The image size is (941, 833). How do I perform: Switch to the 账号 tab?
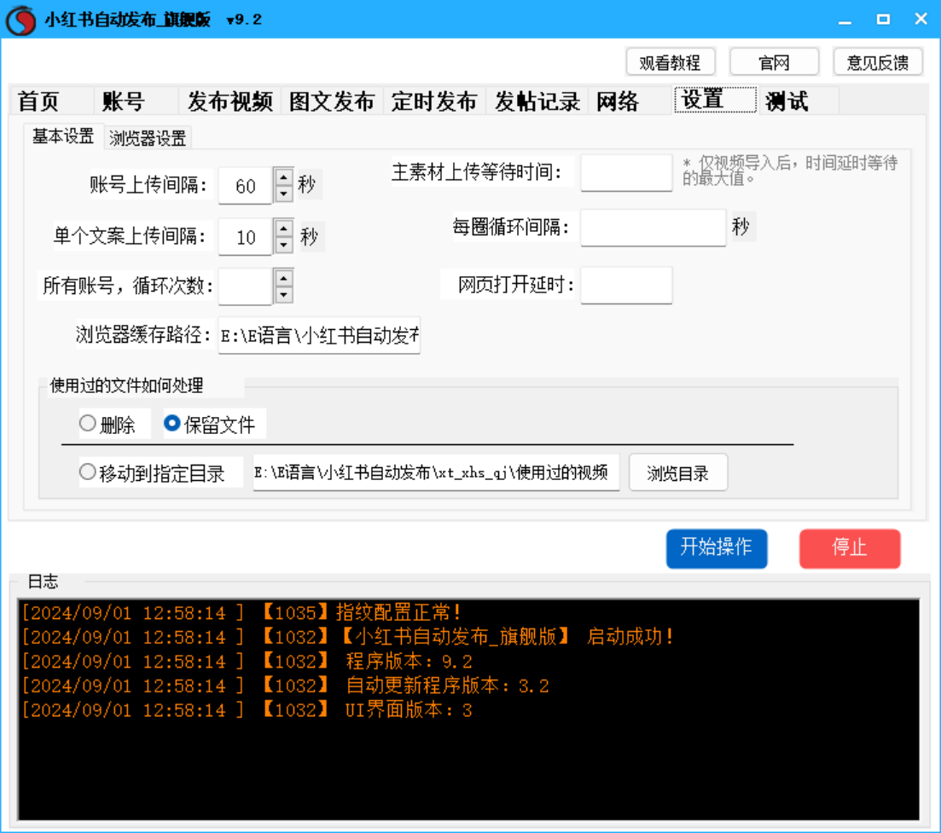pos(137,101)
